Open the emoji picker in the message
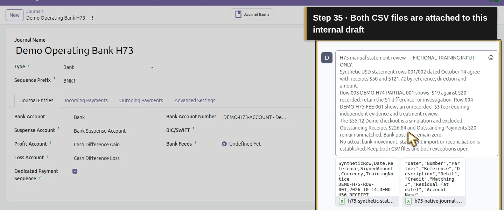The width and height of the screenshot is (504, 210). [x=491, y=58]
